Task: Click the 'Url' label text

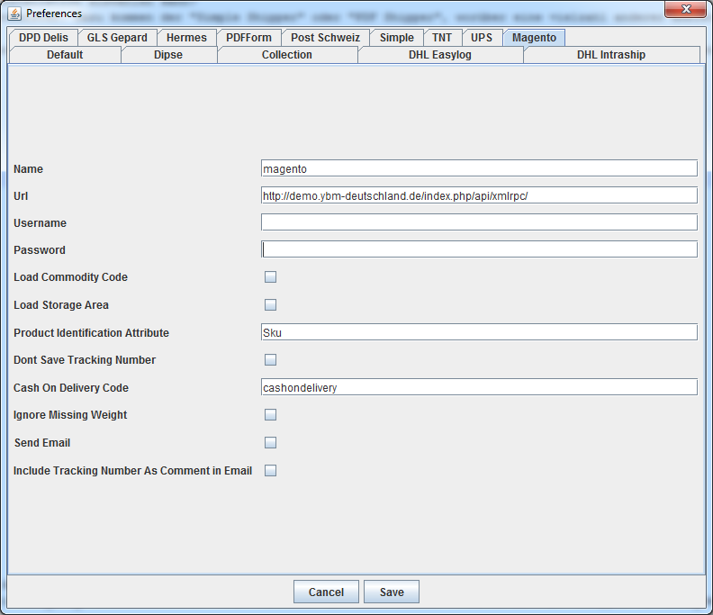Action: [21, 196]
